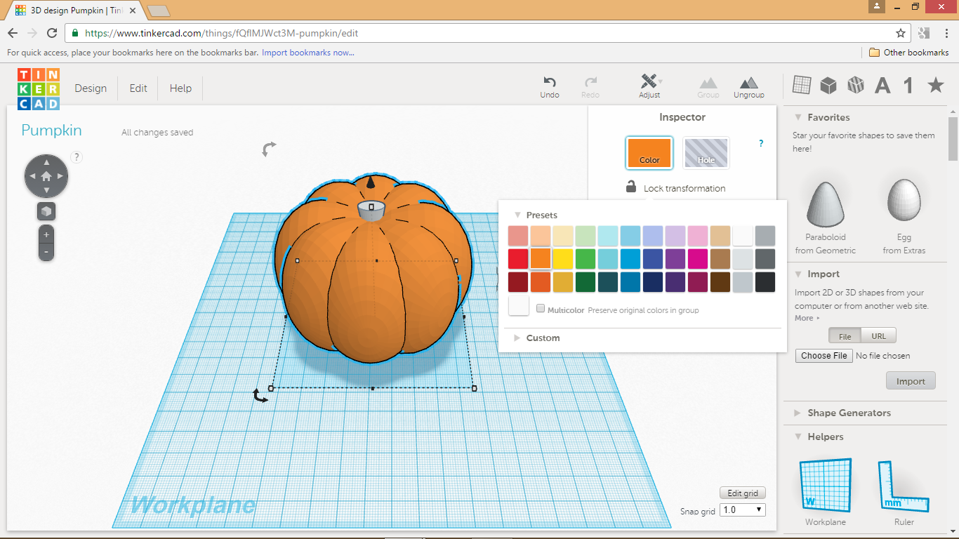Click the Import bookmarks now link
This screenshot has height=539, width=959.
307,53
